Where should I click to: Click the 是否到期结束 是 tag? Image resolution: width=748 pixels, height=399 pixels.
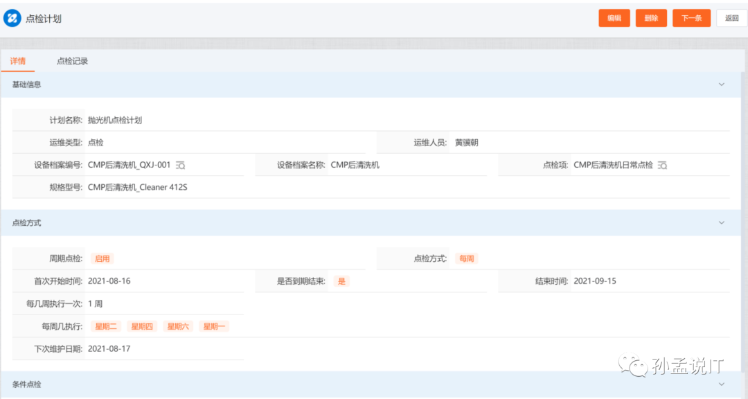341,281
